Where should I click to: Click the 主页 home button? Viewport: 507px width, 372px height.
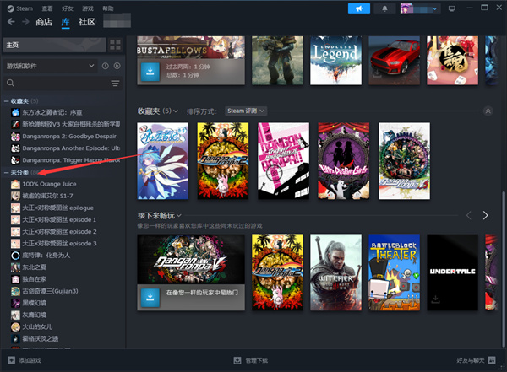55,45
